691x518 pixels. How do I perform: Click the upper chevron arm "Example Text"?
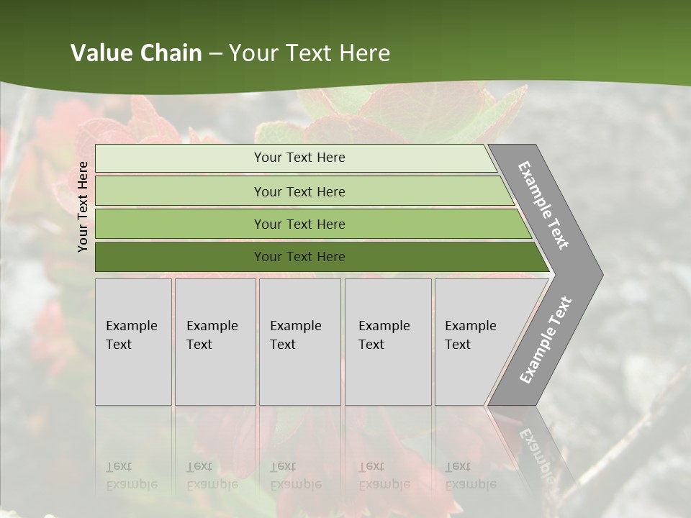click(544, 205)
